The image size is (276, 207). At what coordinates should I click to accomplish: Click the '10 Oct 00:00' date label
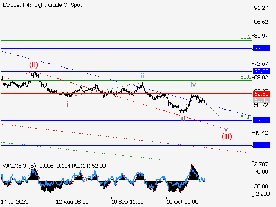(182, 201)
